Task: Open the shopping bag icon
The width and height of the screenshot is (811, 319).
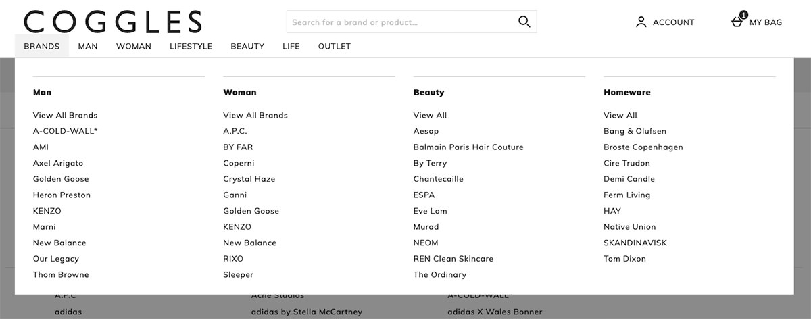Action: 737,22
